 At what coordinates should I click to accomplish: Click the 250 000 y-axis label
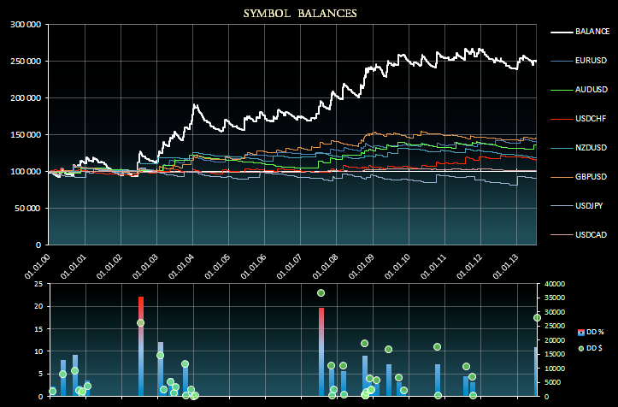[x=26, y=61]
